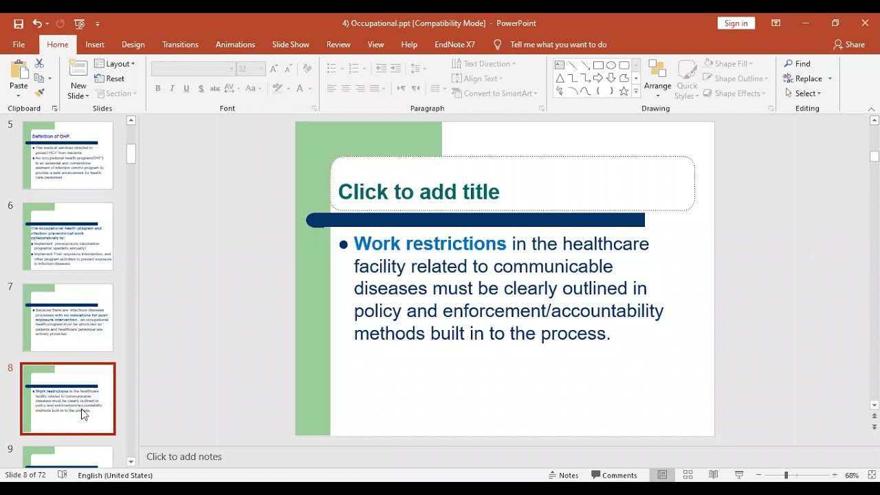Pick the oval shape in shapes gallery
The image size is (880, 495).
pos(611,65)
